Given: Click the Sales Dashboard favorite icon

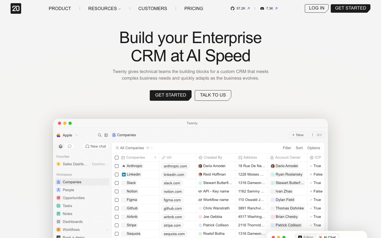Looking at the screenshot, I should (x=58, y=164).
